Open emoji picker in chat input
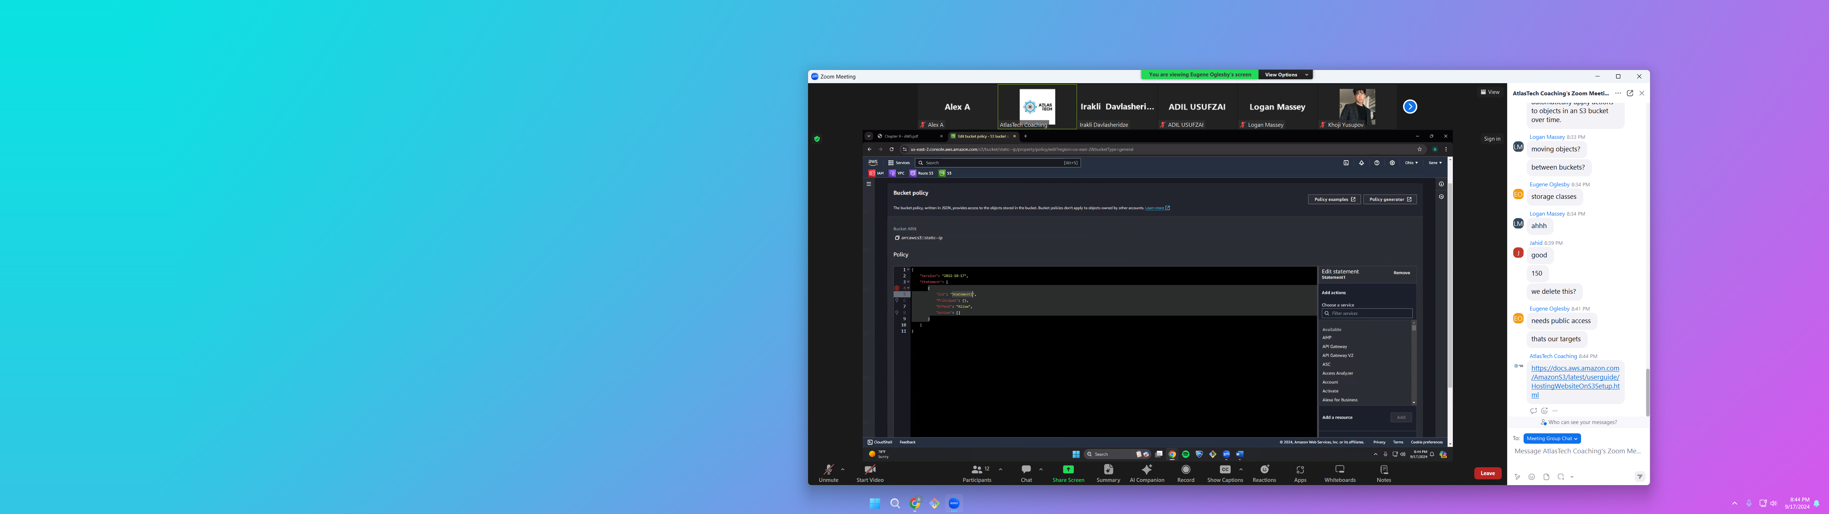 (1531, 477)
